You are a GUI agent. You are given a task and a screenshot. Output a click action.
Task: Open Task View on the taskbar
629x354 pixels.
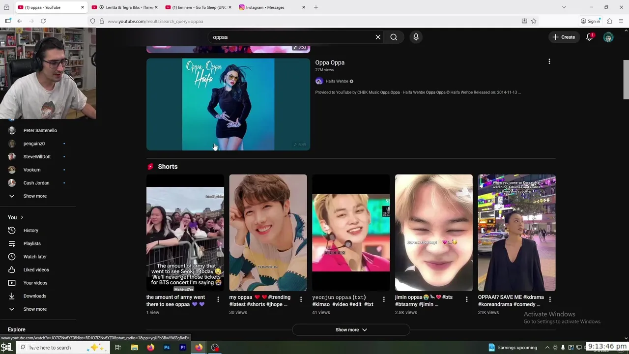(118, 348)
